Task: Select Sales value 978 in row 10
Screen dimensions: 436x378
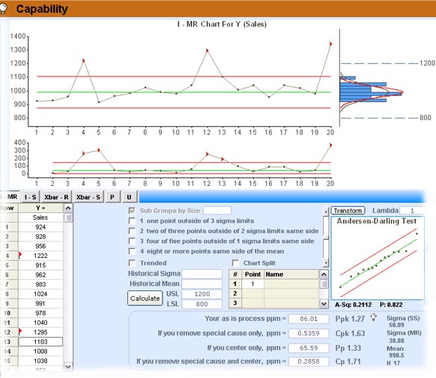Action: 40,313
